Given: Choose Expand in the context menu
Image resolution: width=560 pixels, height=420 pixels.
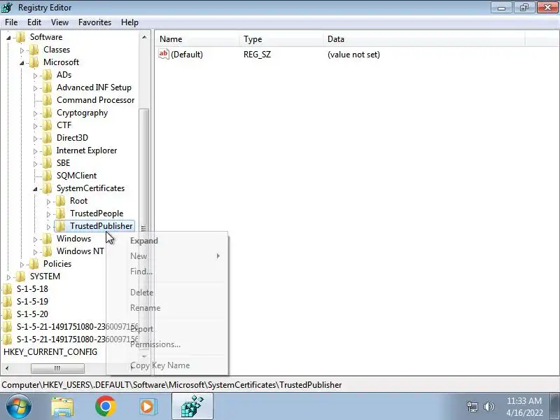Looking at the screenshot, I should pyautogui.click(x=167, y=241).
